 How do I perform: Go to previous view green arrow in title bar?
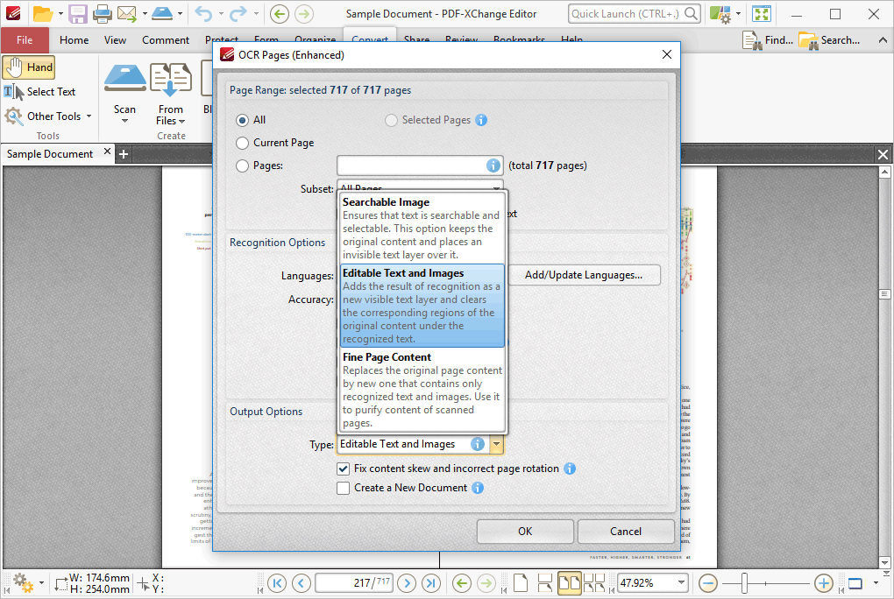pos(280,14)
